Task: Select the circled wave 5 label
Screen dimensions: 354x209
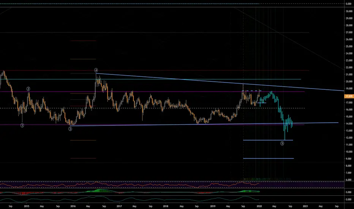Action: click(282, 143)
